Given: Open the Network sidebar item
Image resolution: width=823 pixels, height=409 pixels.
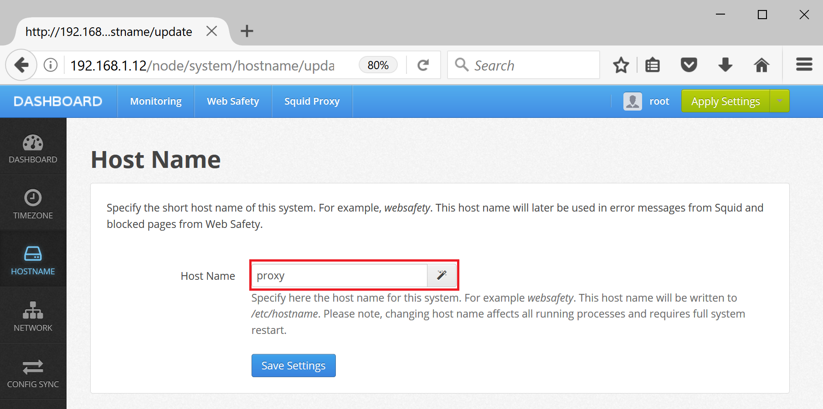Looking at the screenshot, I should (x=33, y=315).
